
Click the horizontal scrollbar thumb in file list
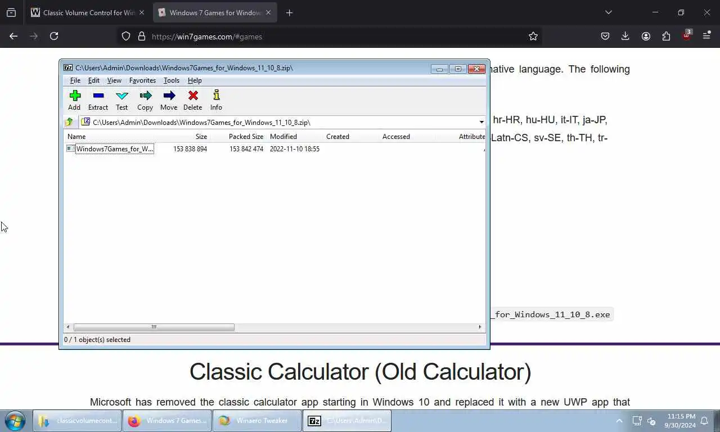click(x=154, y=327)
